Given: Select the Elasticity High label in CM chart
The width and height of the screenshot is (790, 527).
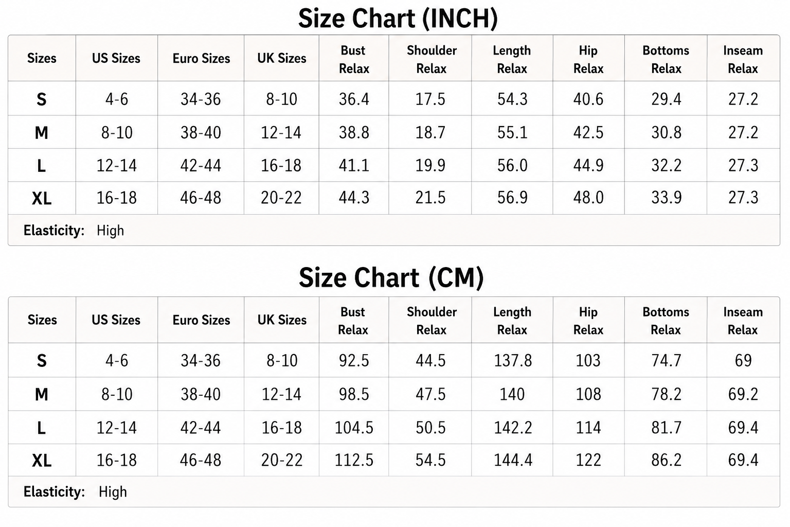Looking at the screenshot, I should (75, 492).
